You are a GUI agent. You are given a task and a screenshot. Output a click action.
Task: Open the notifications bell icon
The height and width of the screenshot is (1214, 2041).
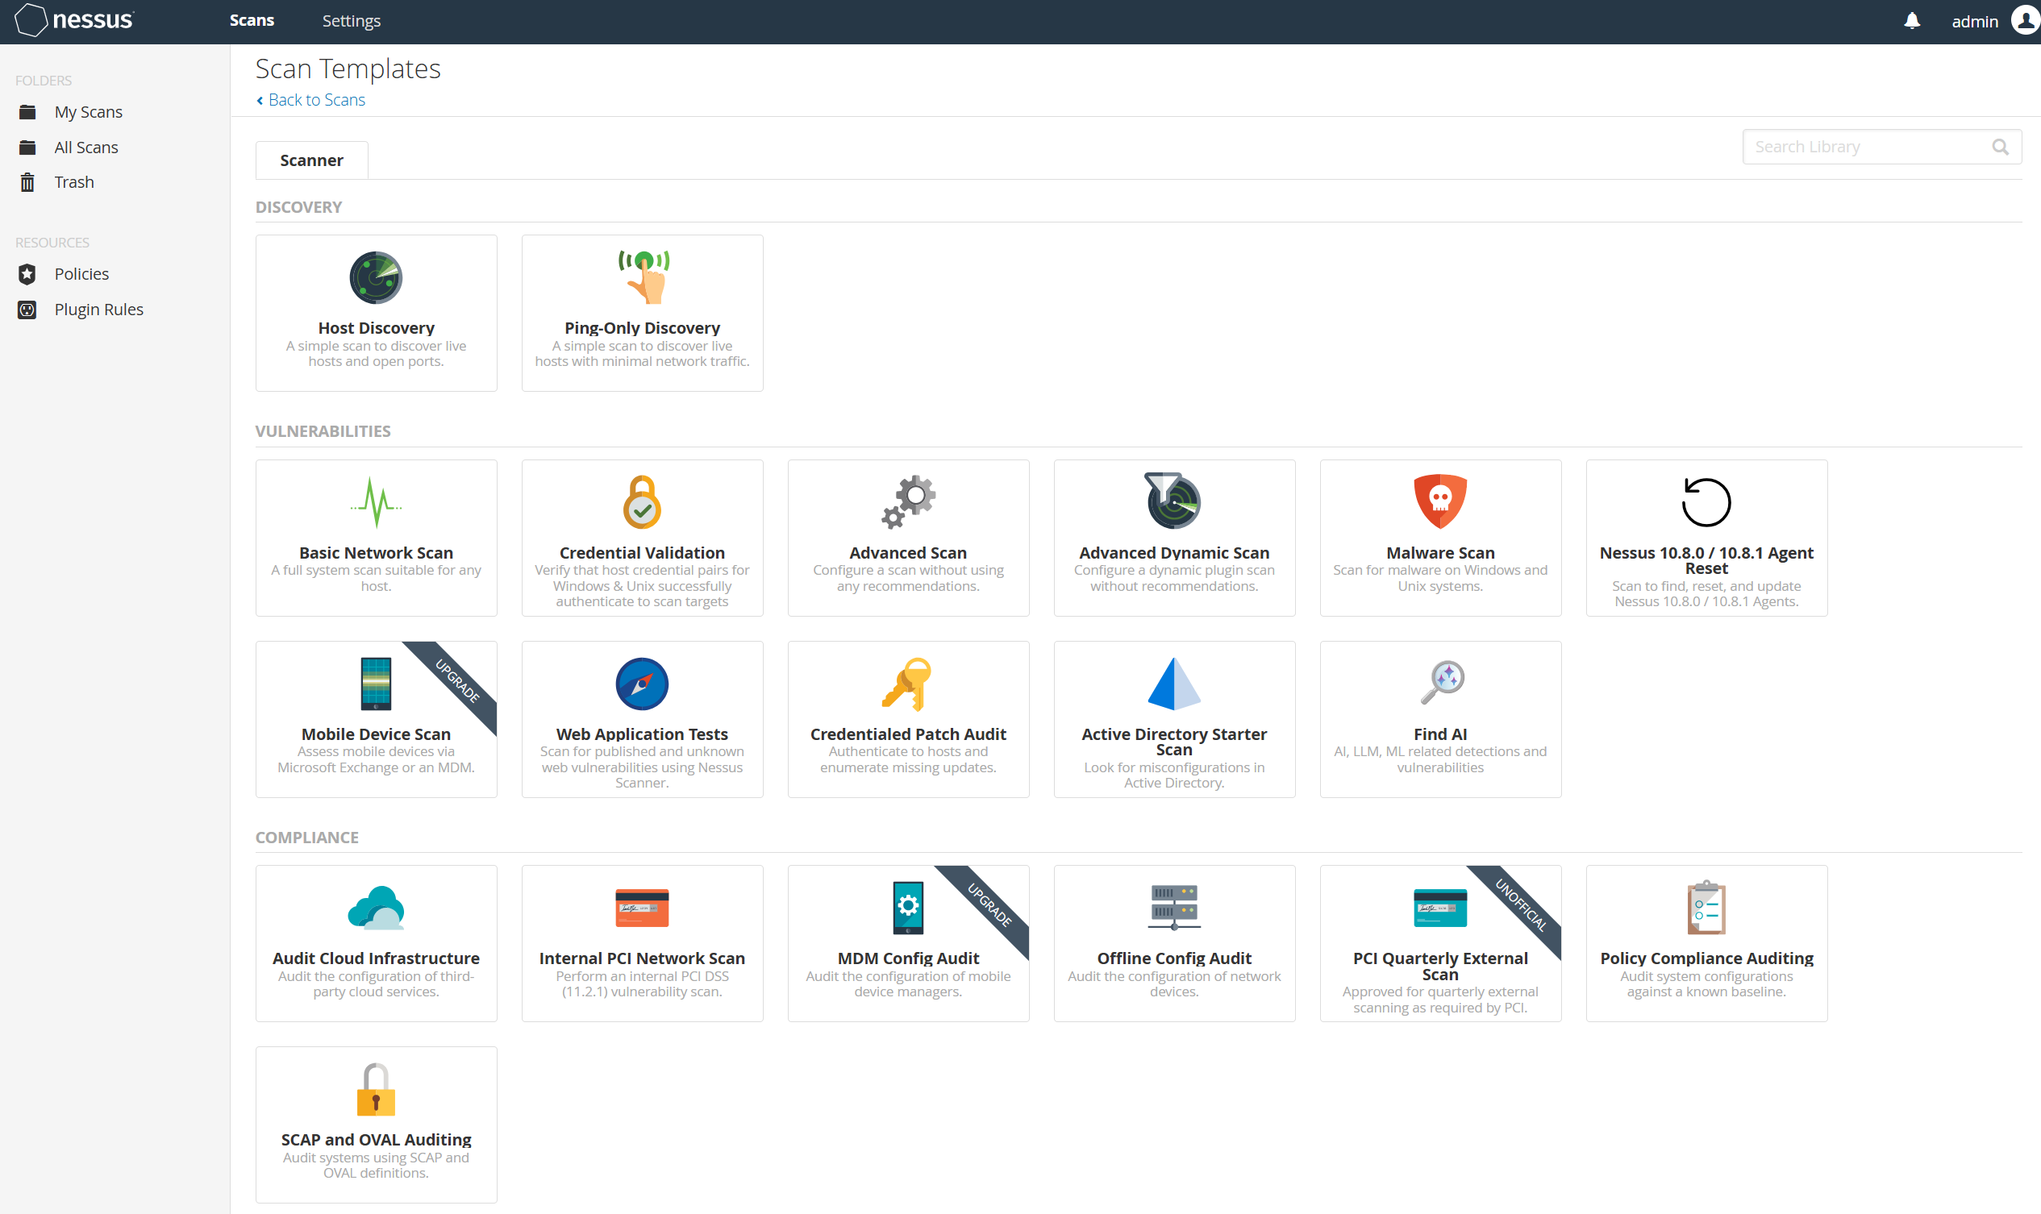coord(1912,21)
